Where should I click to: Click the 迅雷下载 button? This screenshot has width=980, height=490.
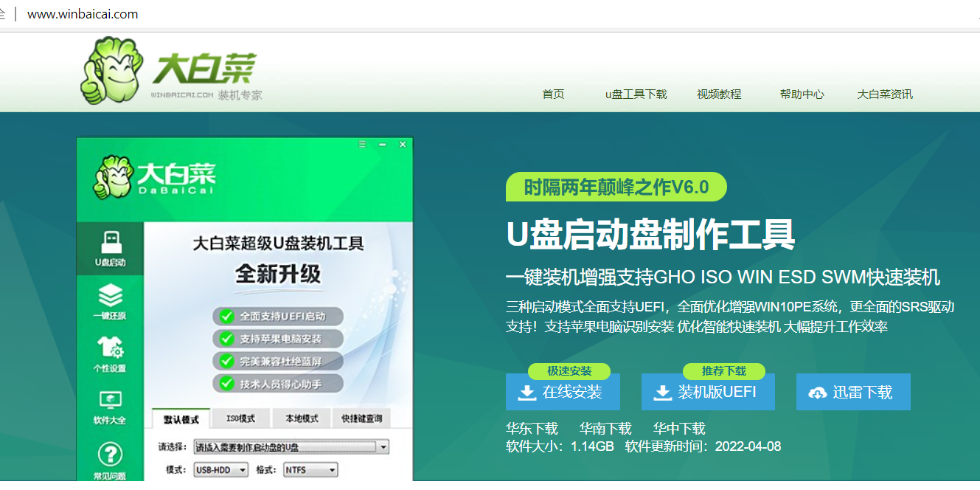[x=853, y=392]
